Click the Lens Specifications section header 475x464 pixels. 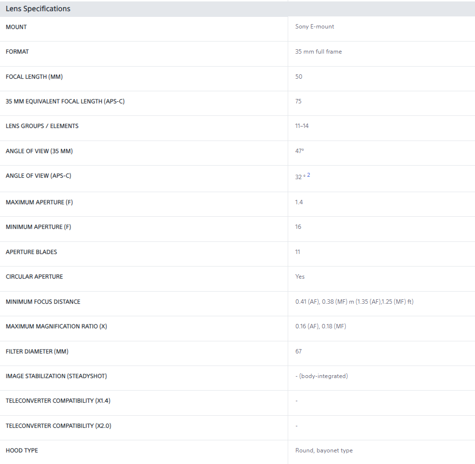38,9
